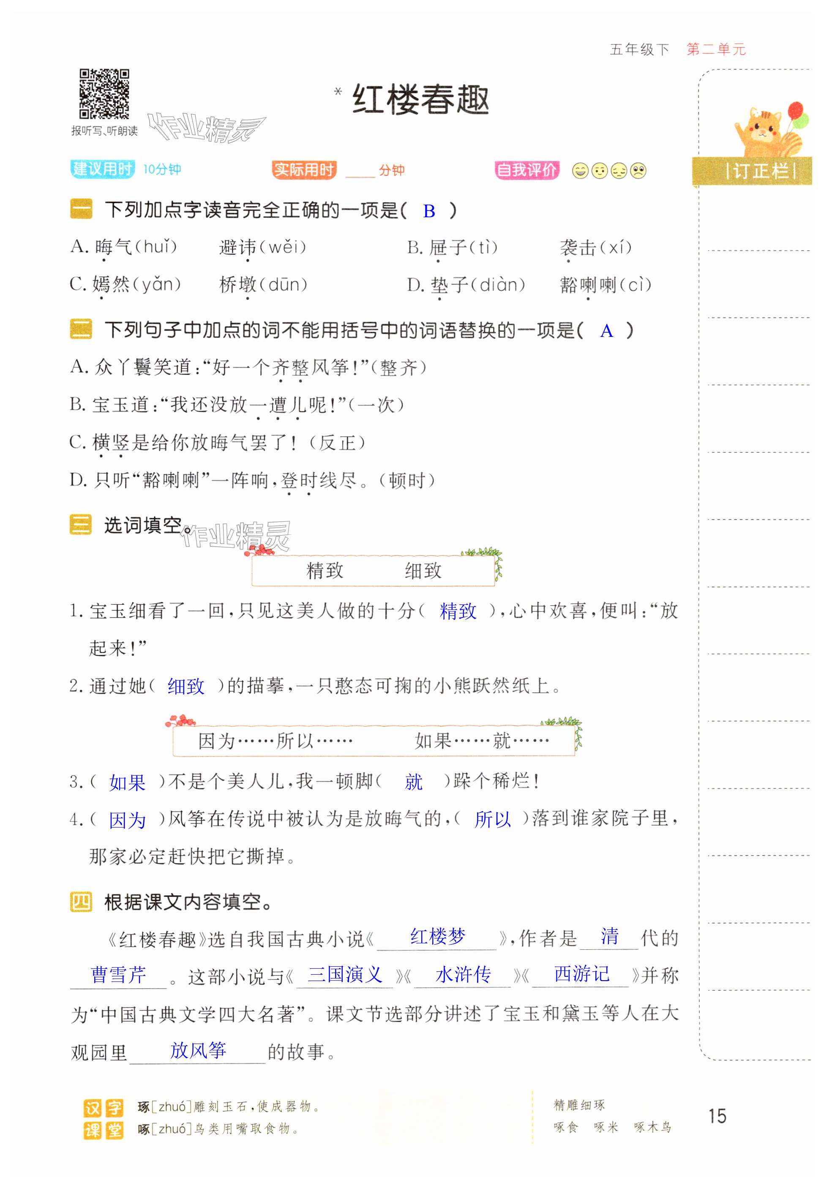Click the yellow section one number badge
This screenshot has height=1189, width=824.
coord(81,209)
